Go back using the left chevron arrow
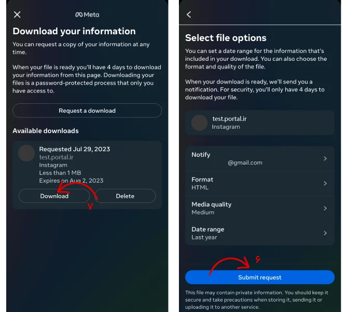 click(189, 15)
